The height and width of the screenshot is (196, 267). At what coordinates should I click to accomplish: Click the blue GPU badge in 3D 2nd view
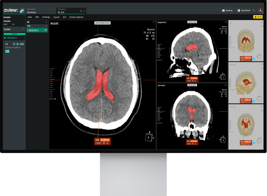[253, 101]
